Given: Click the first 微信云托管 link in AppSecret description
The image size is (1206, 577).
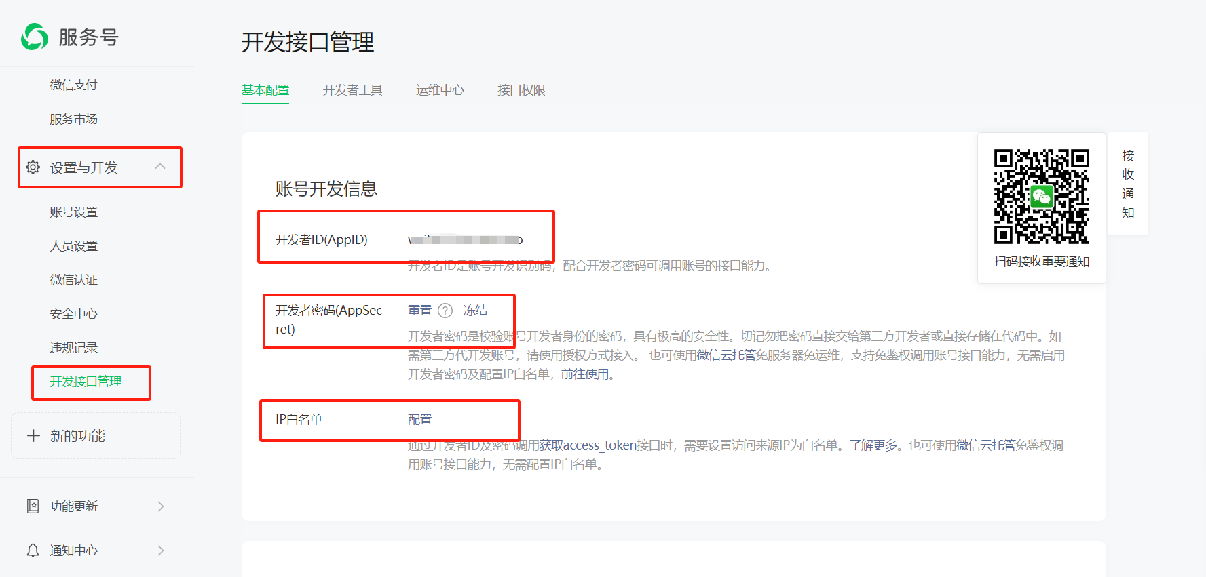Looking at the screenshot, I should tap(726, 355).
